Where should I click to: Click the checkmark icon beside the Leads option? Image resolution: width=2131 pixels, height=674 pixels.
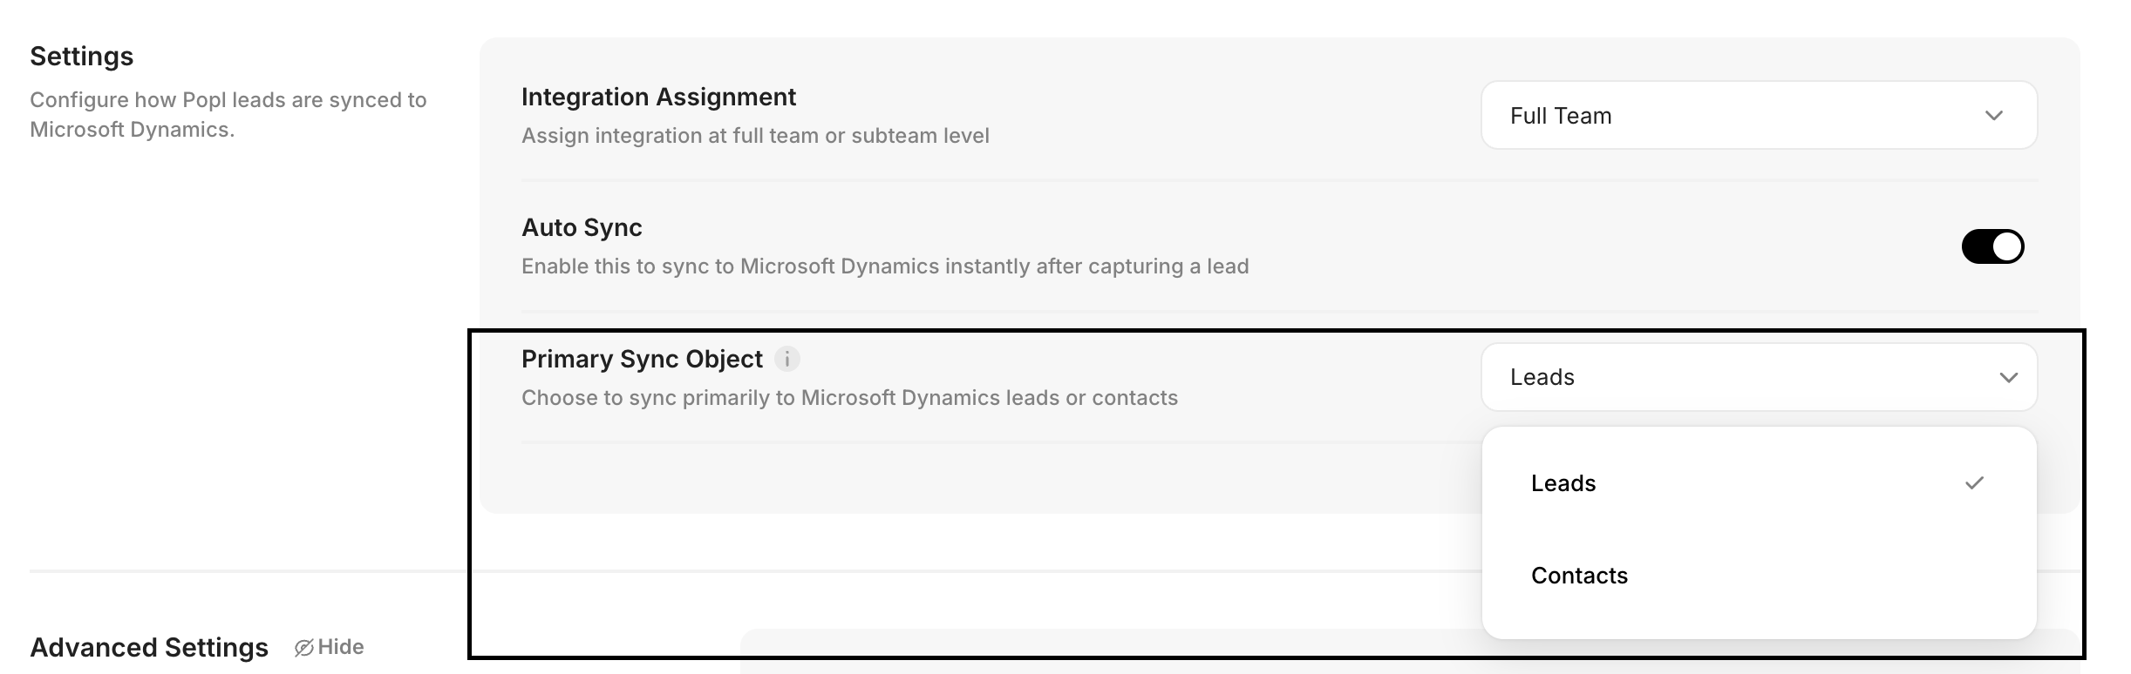point(1974,483)
